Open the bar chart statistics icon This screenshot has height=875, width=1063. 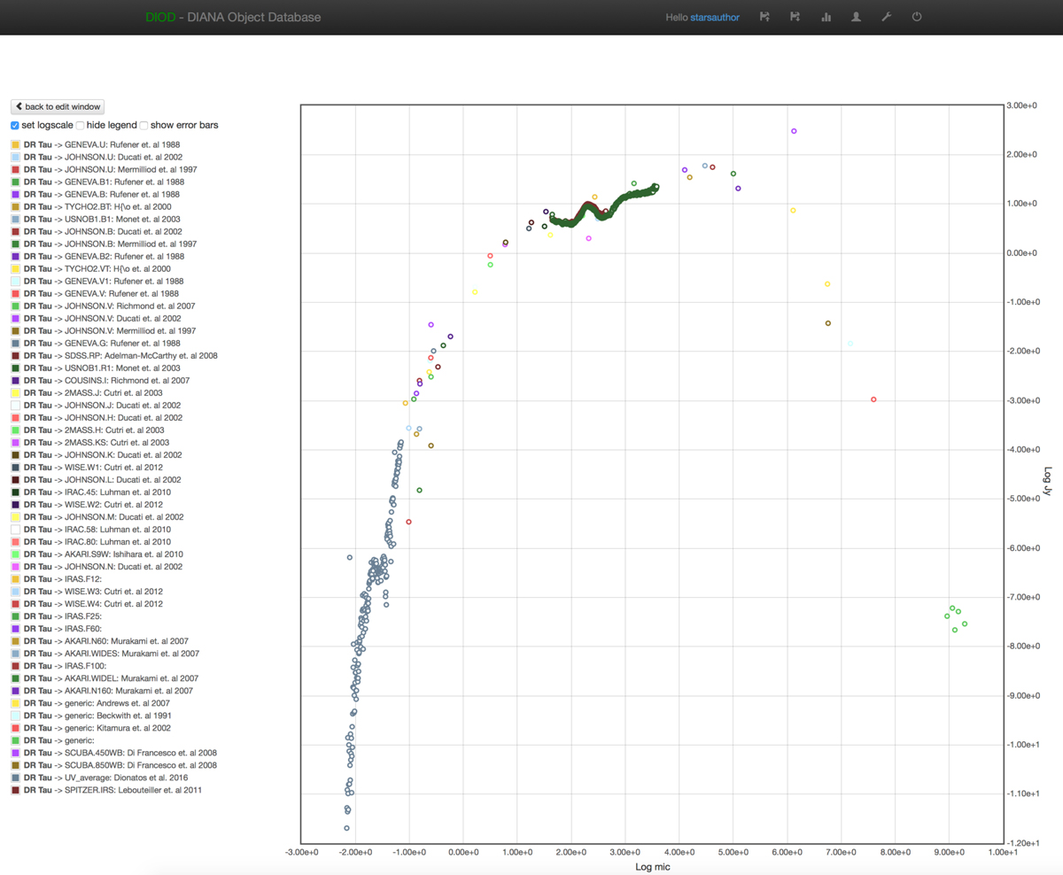[826, 17]
